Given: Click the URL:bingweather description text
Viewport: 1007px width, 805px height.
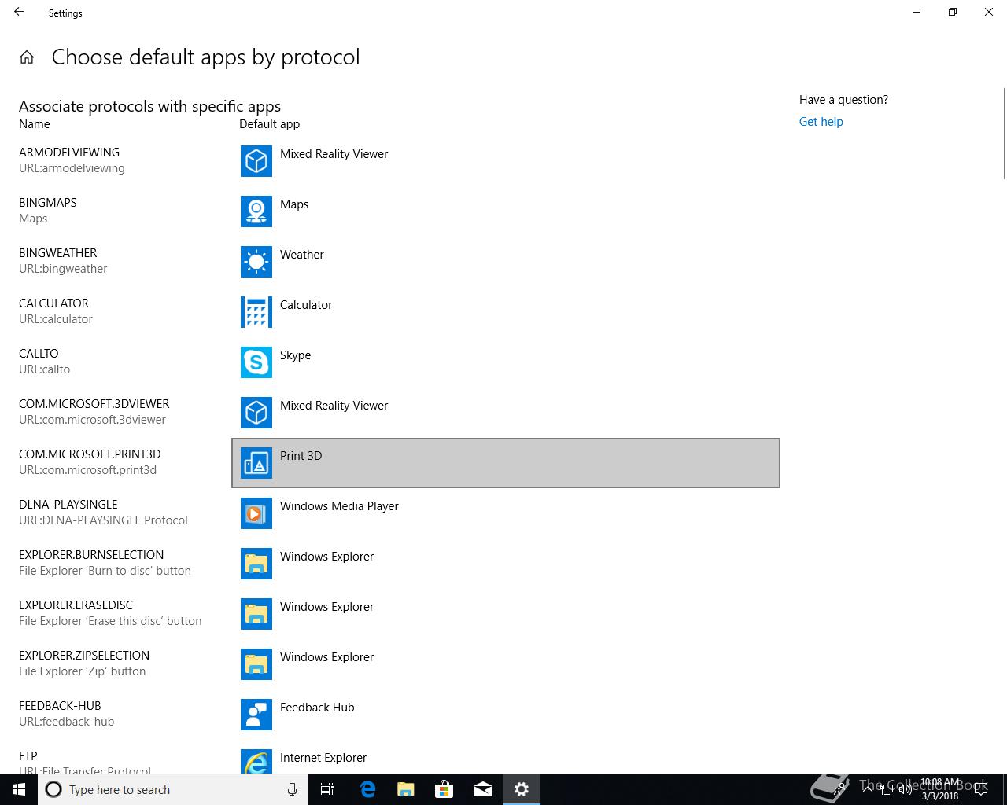Looking at the screenshot, I should tap(63, 269).
